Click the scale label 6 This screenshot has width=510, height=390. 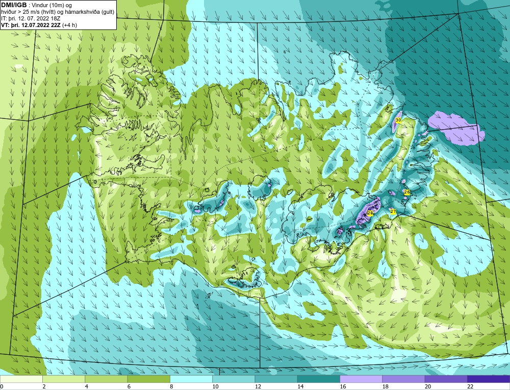(129, 386)
